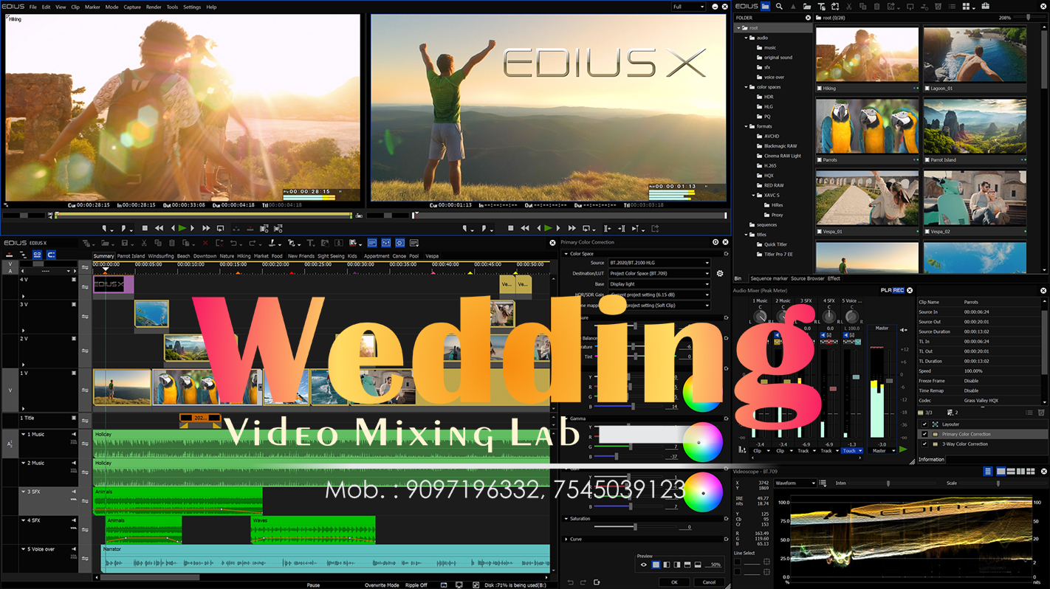The width and height of the screenshot is (1050, 589).
Task: Click the Paste icon on timeline toolbar
Action: pyautogui.click(x=172, y=244)
